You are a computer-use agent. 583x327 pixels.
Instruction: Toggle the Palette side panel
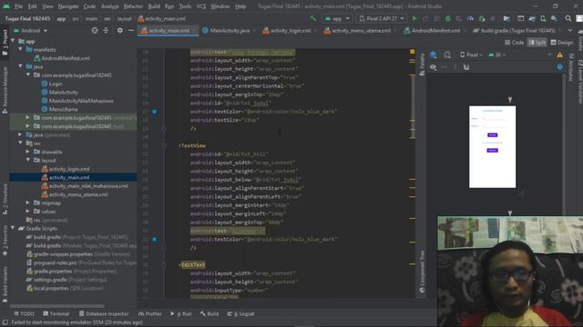pyautogui.click(x=422, y=64)
